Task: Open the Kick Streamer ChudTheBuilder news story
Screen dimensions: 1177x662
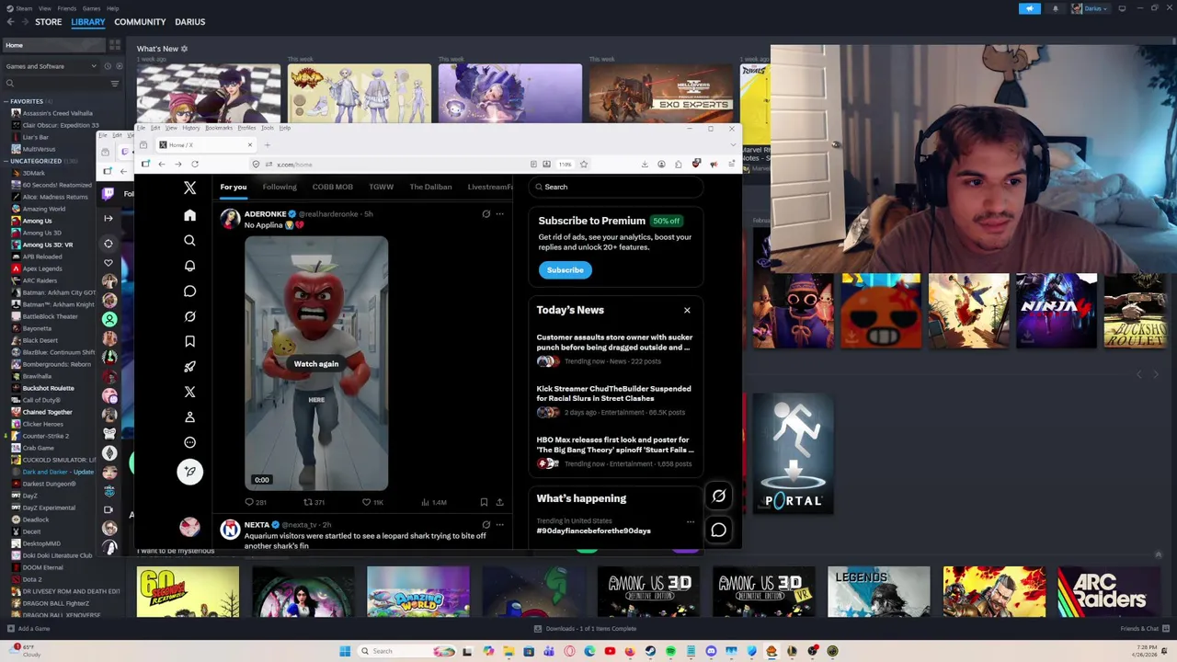Action: pyautogui.click(x=614, y=394)
